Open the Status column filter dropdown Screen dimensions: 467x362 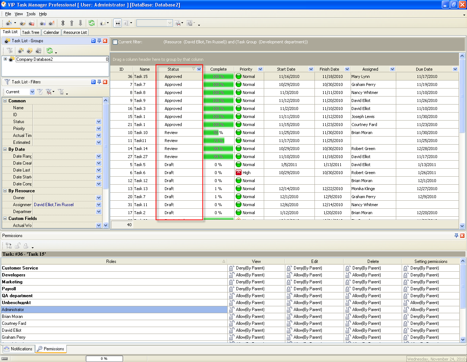[199, 69]
